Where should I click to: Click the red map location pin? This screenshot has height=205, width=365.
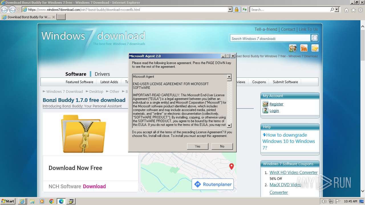point(232,166)
